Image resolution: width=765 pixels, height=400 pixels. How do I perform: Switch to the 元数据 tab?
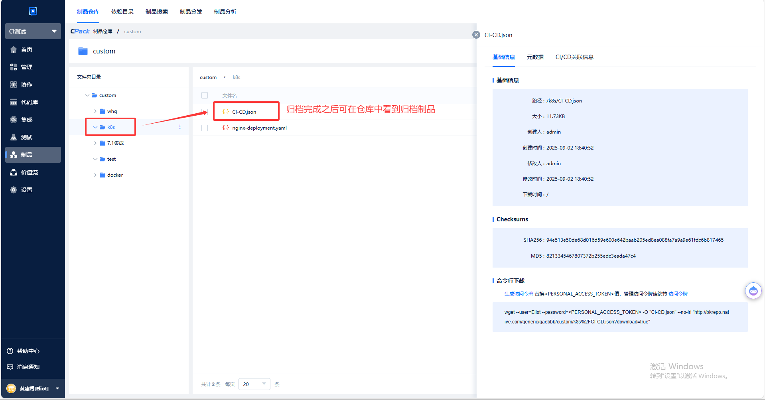click(535, 57)
